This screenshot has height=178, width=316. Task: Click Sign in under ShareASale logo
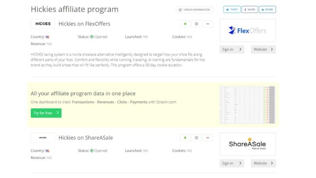click(232, 163)
